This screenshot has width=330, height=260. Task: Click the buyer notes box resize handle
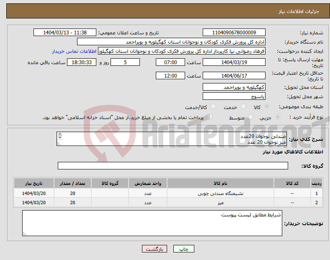click(x=24, y=234)
